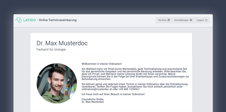Viewport: 226px width, 112px height.
Task: Open the Termine menu item
Action: click(164, 20)
